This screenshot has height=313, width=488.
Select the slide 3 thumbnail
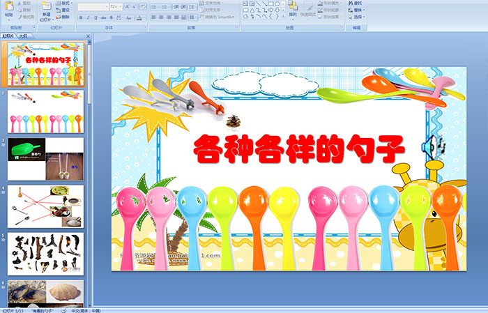[46, 159]
